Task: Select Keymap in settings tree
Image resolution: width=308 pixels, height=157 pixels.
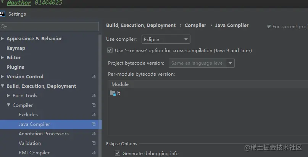Action: [x=16, y=48]
